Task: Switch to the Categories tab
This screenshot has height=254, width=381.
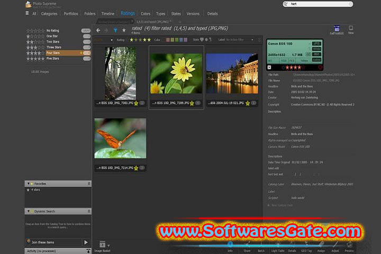Action: [x=49, y=14]
